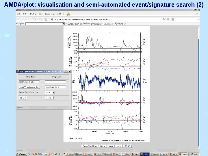
Task: Click the Save Start Stop button
Action: tap(90, 146)
